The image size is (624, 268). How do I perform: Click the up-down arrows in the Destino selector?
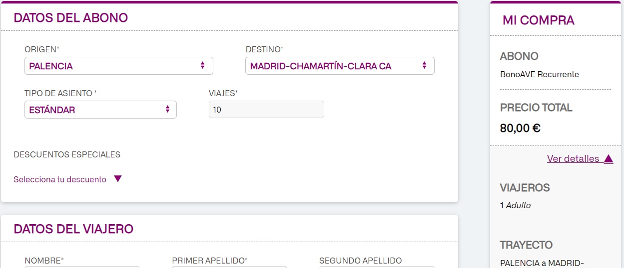coord(424,65)
